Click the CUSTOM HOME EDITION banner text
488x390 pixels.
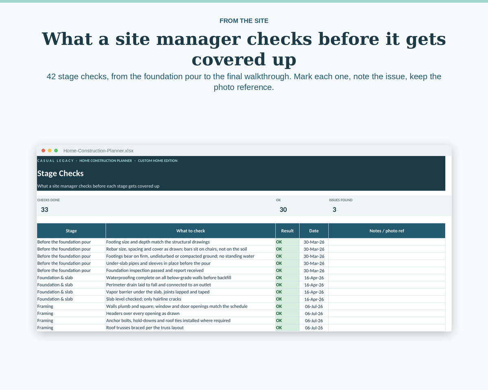[x=158, y=161]
